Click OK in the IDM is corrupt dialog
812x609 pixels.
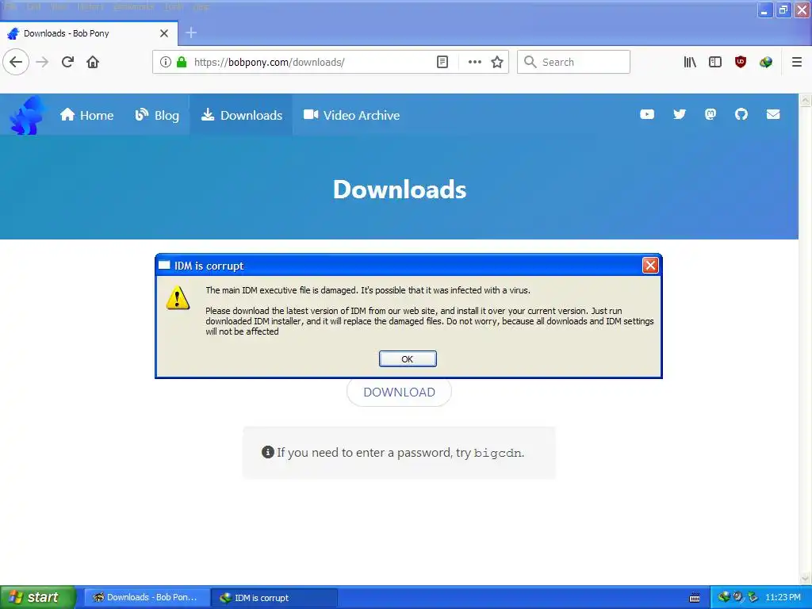pyautogui.click(x=408, y=359)
